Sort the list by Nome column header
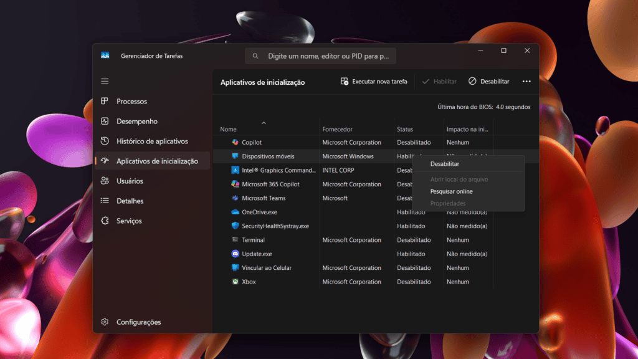Image resolution: width=638 pixels, height=359 pixels. point(229,130)
